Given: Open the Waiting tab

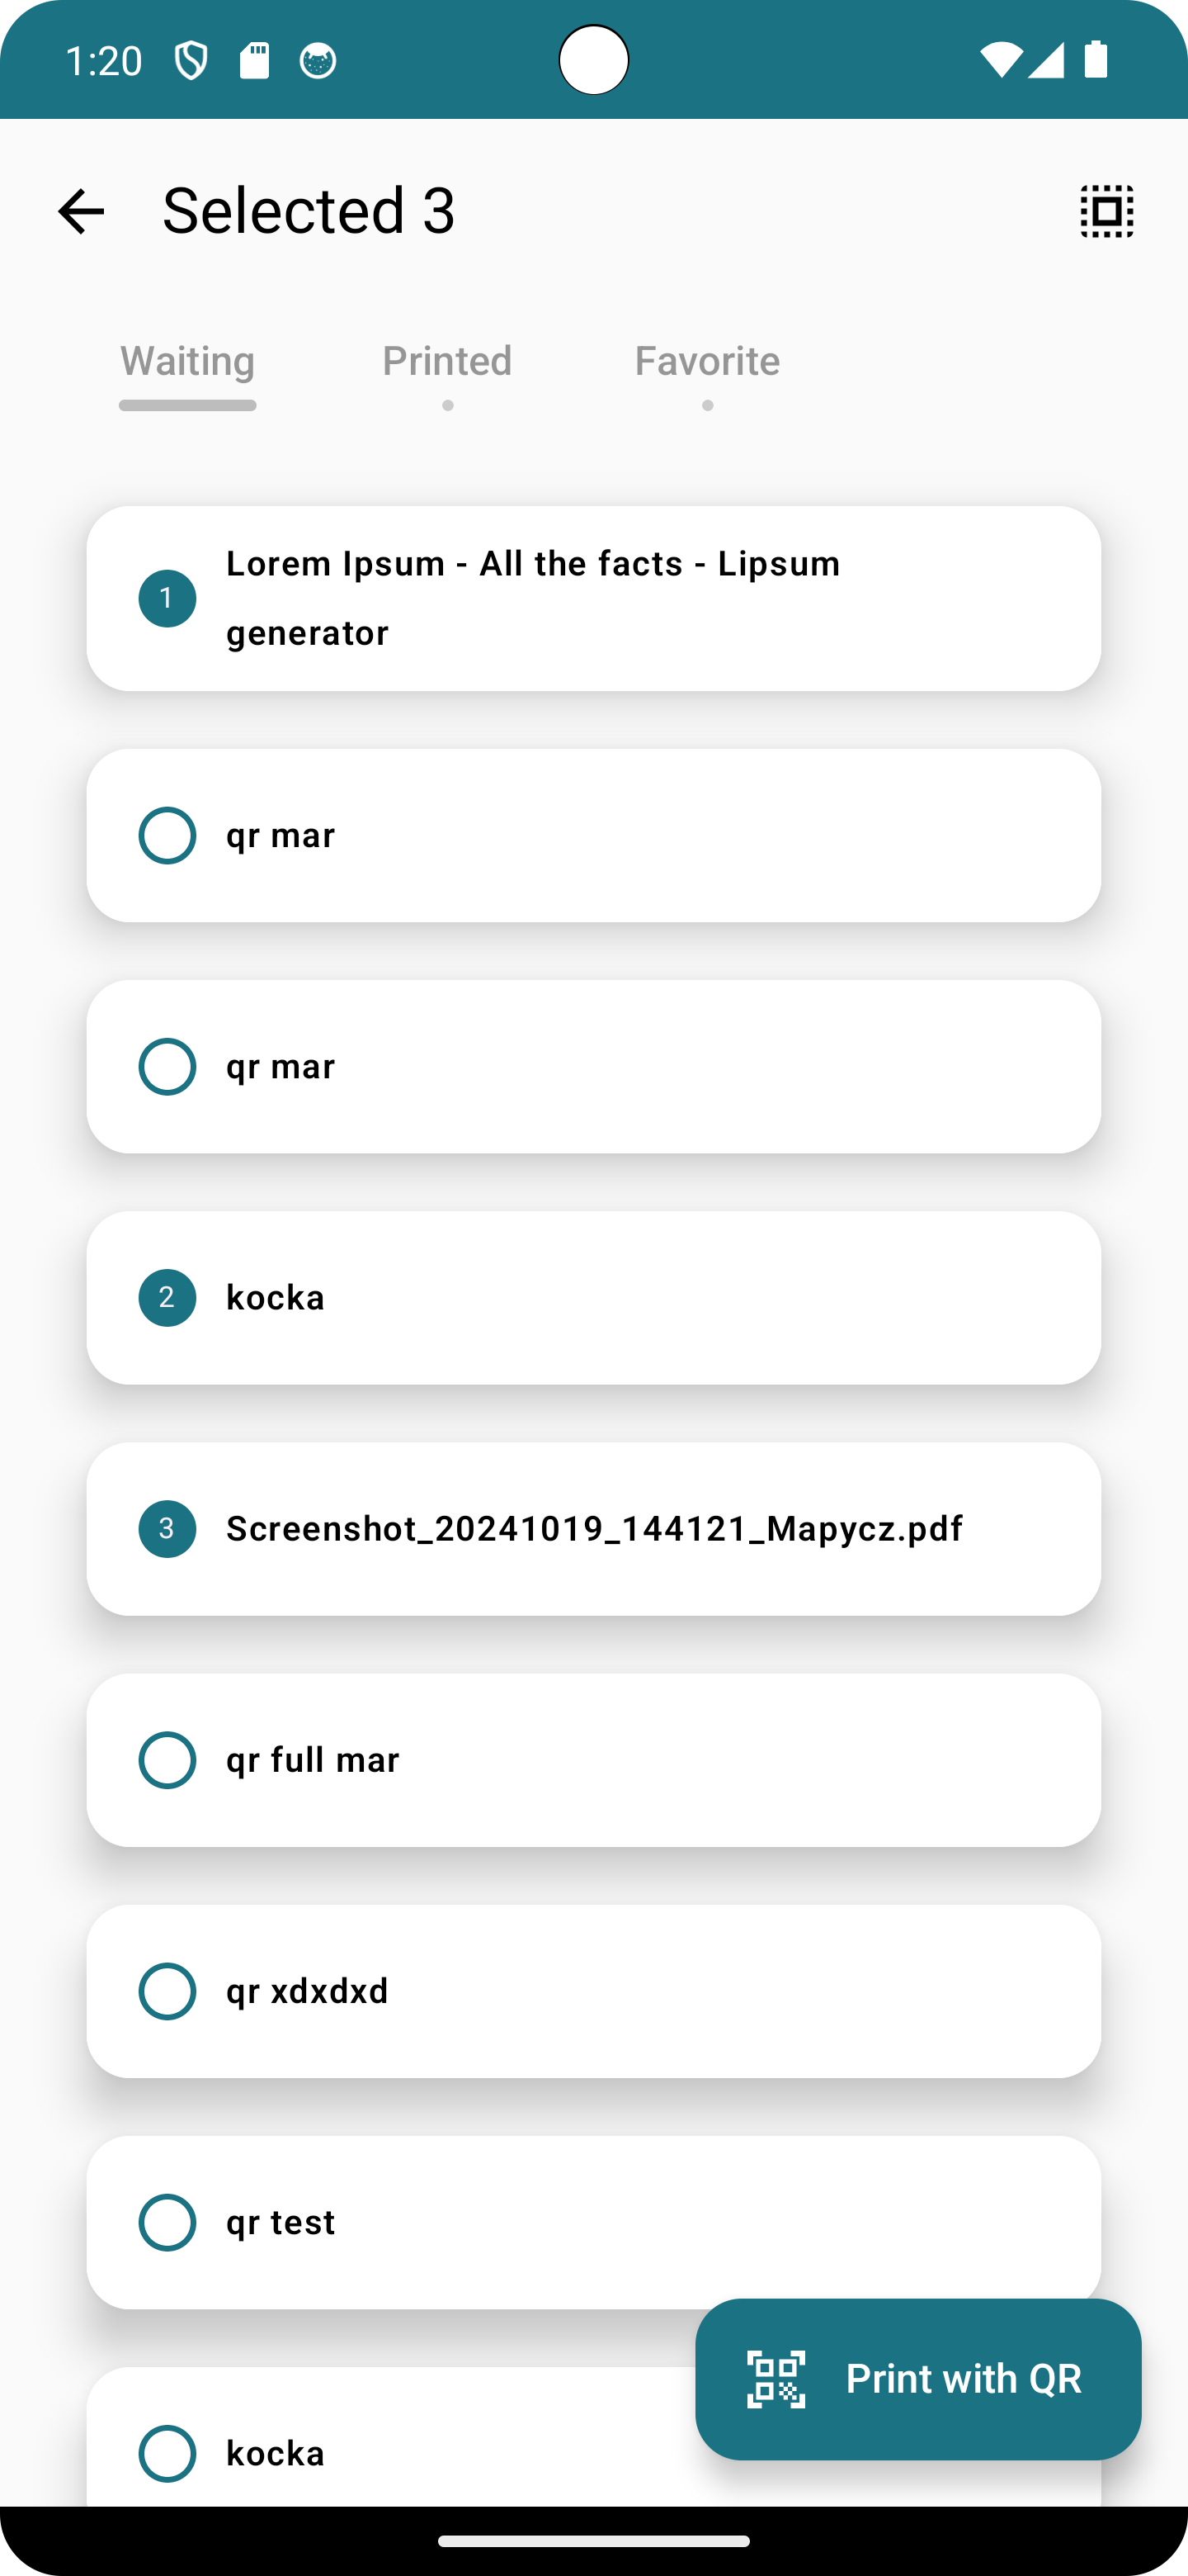Looking at the screenshot, I should (188, 362).
